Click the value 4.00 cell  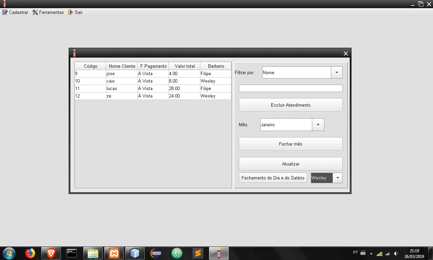(184, 73)
